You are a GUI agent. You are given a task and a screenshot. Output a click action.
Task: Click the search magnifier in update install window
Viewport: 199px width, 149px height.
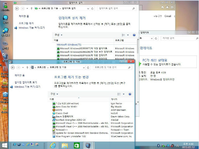[x=133, y=8]
